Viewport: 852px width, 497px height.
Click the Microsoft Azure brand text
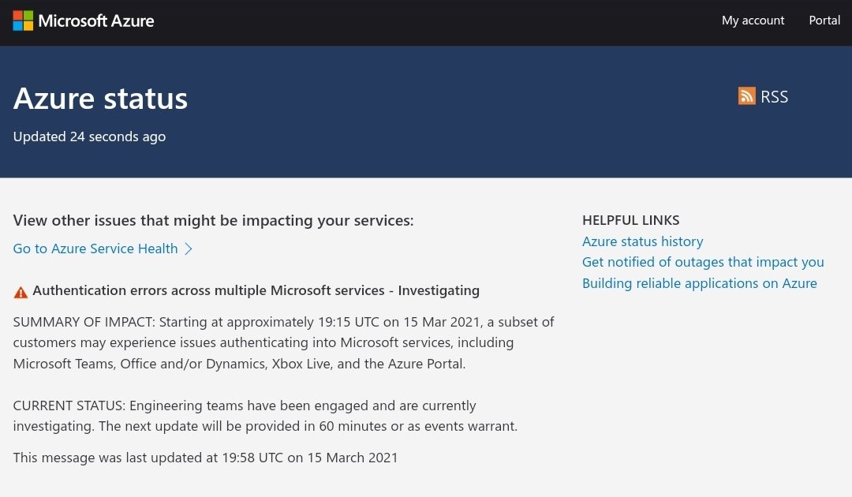96,21
